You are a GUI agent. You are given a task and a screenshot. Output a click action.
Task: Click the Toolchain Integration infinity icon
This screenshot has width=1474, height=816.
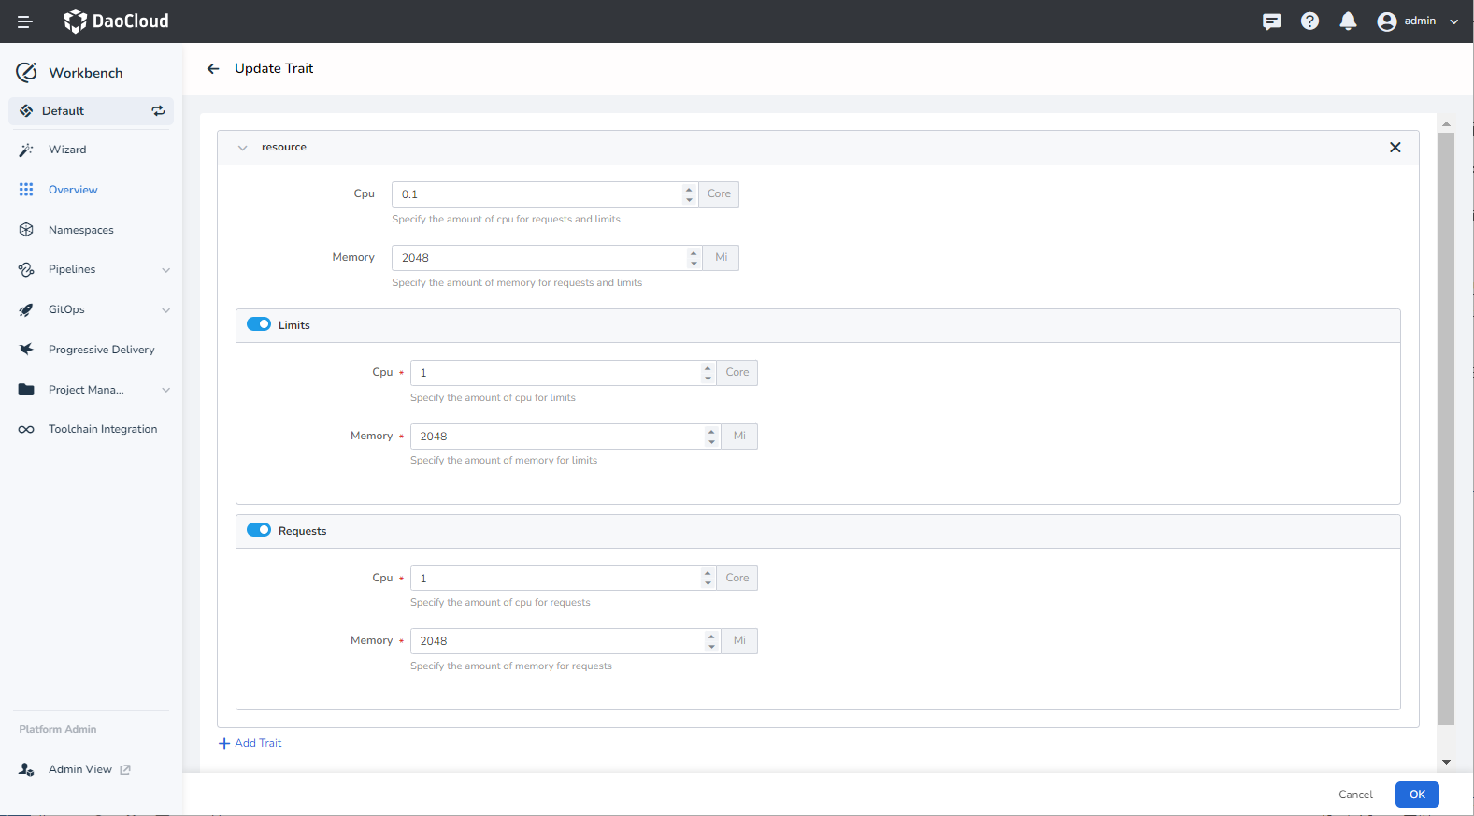pyautogui.click(x=26, y=430)
